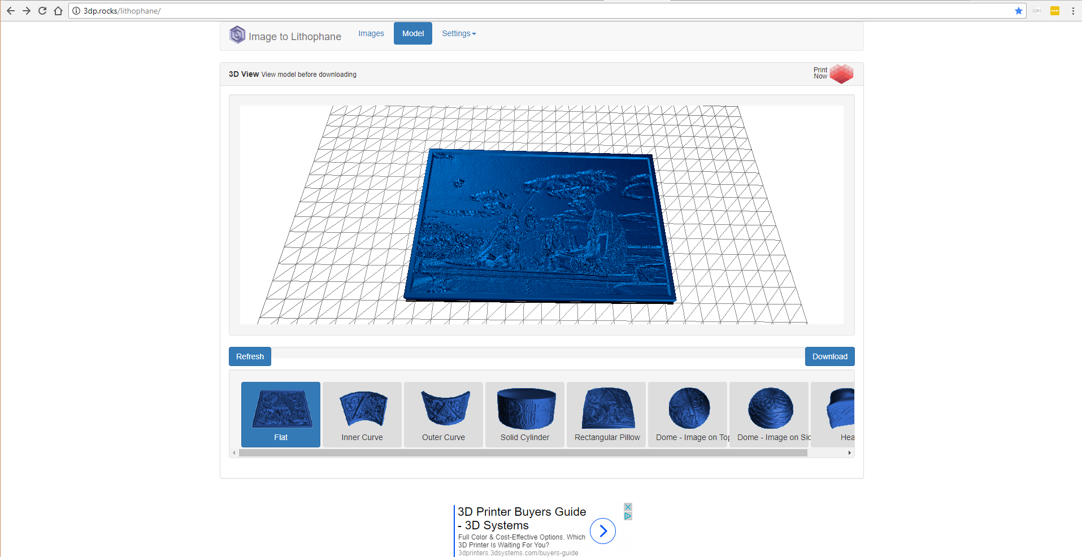
Task: Go to the browser home page icon
Action: [x=58, y=11]
